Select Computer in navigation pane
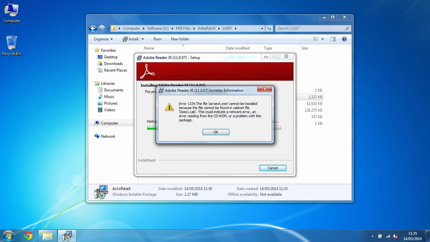Screen dimensions: 430x242 (x=110, y=123)
